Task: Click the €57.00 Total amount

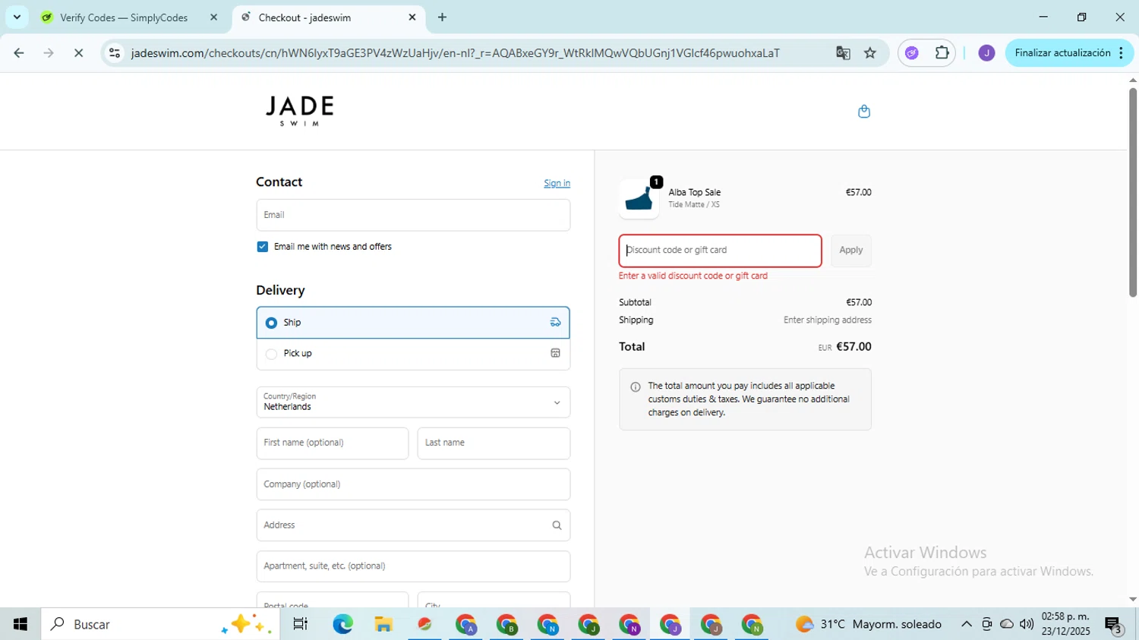Action: tap(853, 347)
